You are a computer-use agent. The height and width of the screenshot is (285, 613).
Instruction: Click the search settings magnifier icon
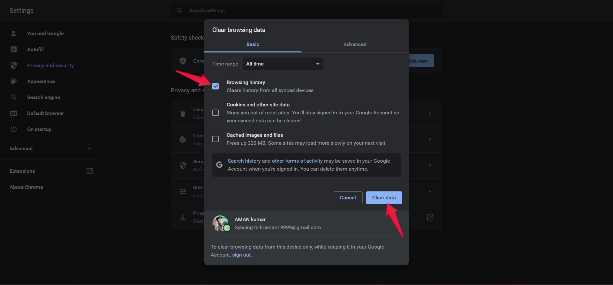point(179,11)
